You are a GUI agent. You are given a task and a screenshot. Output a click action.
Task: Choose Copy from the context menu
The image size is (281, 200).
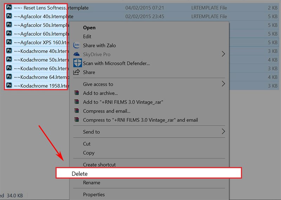coord(89,153)
